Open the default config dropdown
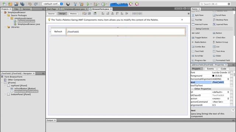Screen dimensions: 236x132 point(53,4)
